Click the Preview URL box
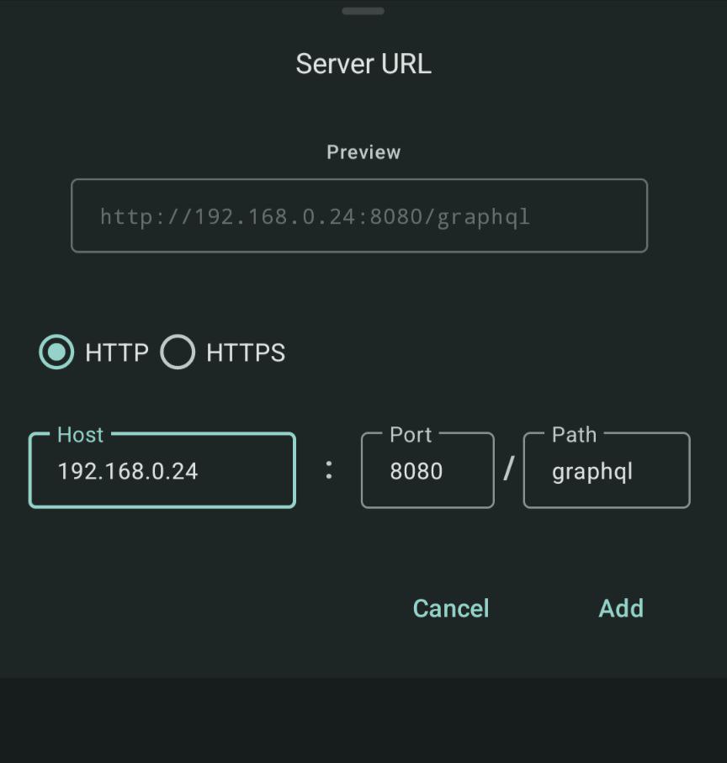Screen dimensions: 727x763 359,216
